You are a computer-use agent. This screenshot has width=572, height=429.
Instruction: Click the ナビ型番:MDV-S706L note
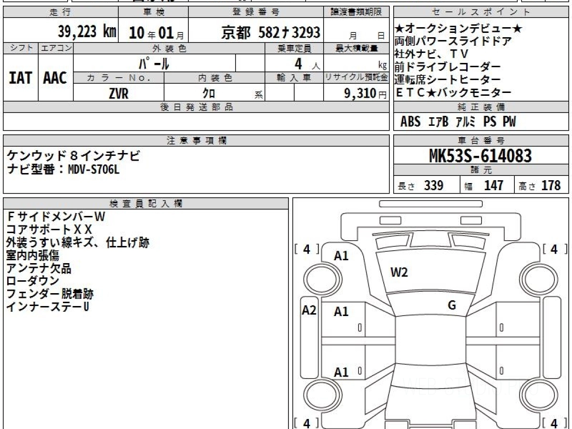(x=63, y=169)
